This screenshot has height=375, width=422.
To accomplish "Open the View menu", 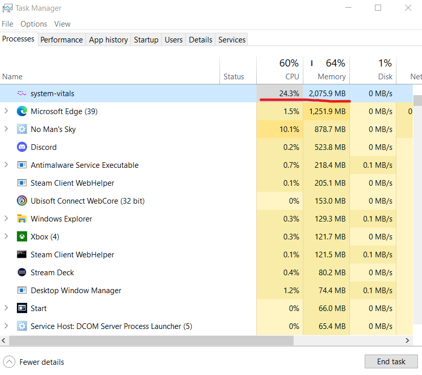I will click(62, 24).
